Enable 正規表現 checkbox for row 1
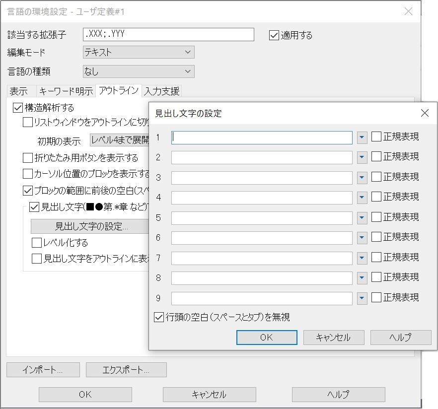Viewport: 438px width, 409px height. pos(376,137)
